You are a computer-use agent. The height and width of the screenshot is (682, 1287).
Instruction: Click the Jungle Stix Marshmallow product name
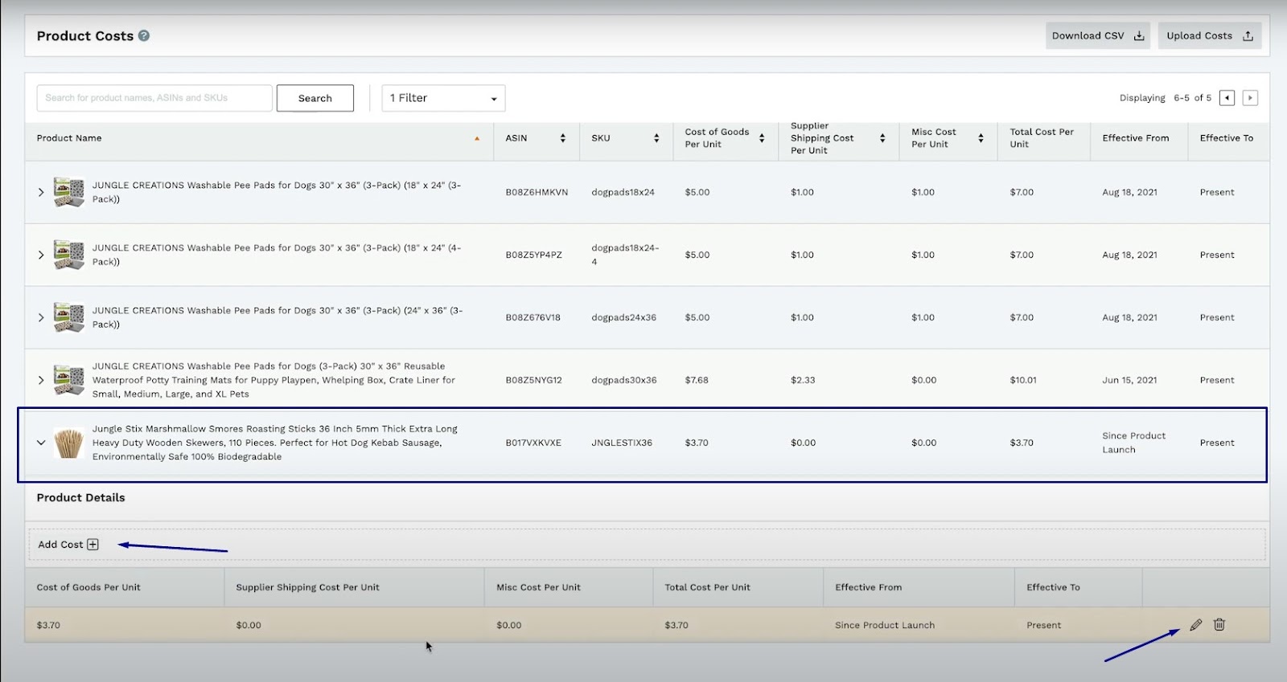275,443
